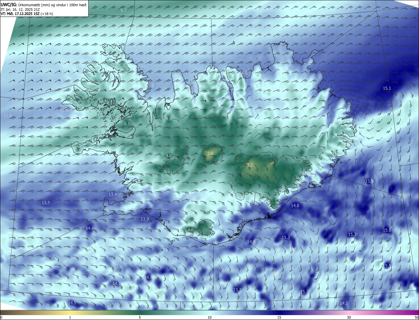The height and width of the screenshot is (320, 419).
Task: Click the initial time line 'IT: þri. 16. 12. 2025 21Z'
Action: point(20,9)
